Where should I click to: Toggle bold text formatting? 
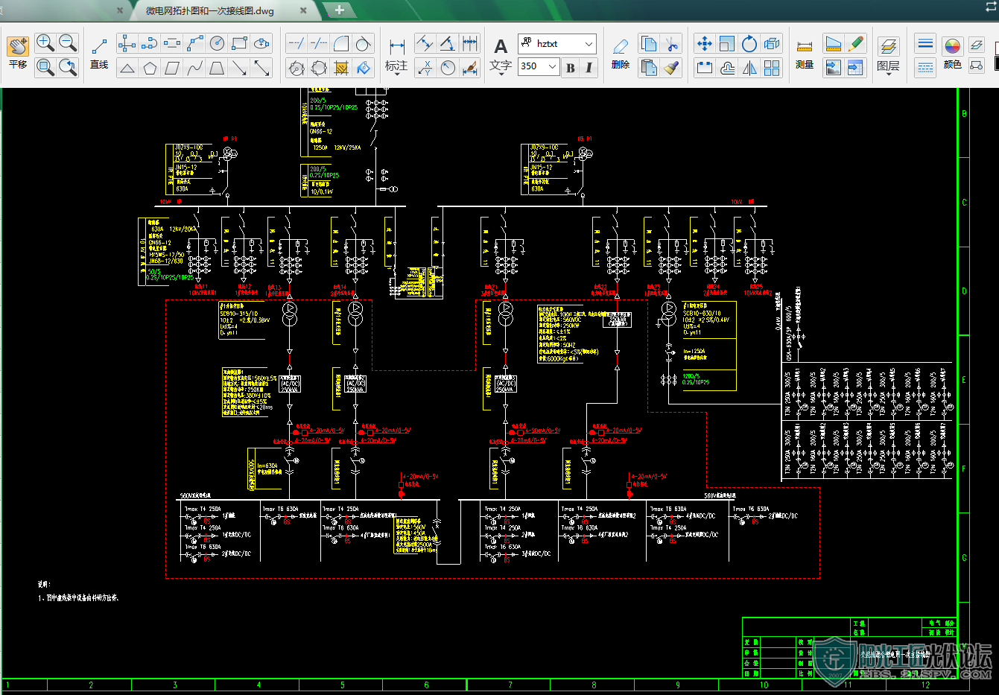tap(570, 67)
